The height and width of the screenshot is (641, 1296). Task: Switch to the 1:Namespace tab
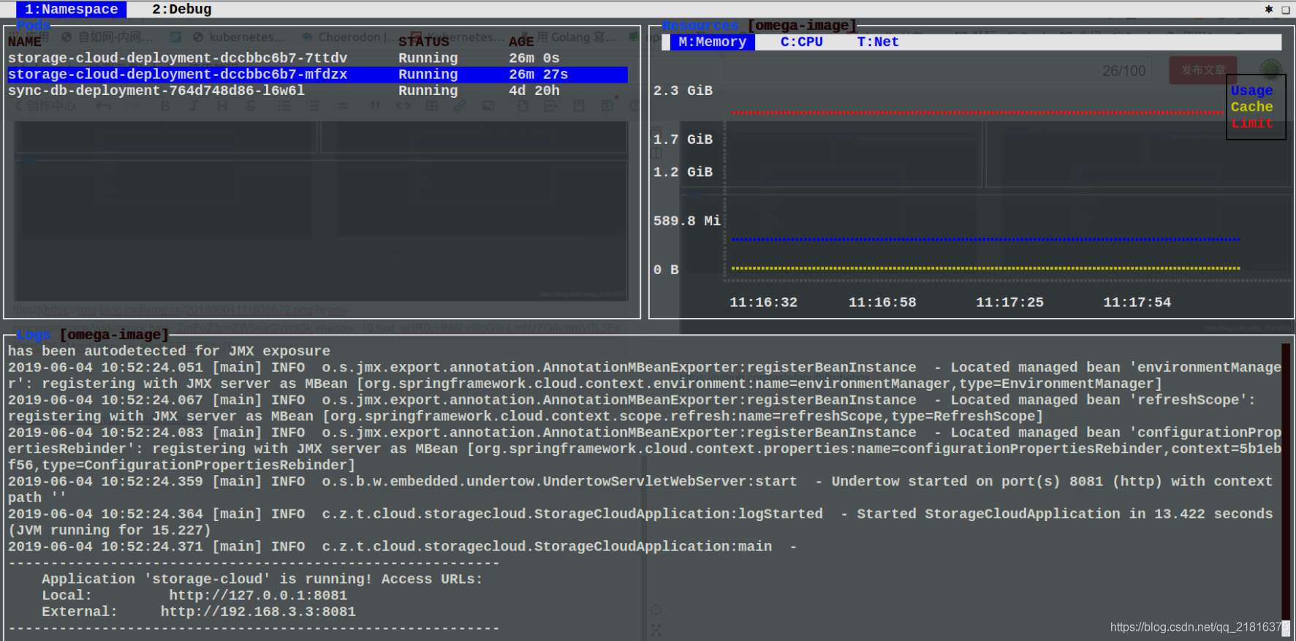point(71,10)
